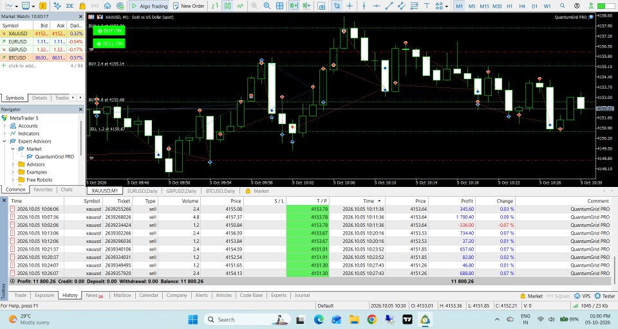Image resolution: width=618 pixels, height=329 pixels.
Task: Open the Tester link in bottom bar
Action: [605, 296]
